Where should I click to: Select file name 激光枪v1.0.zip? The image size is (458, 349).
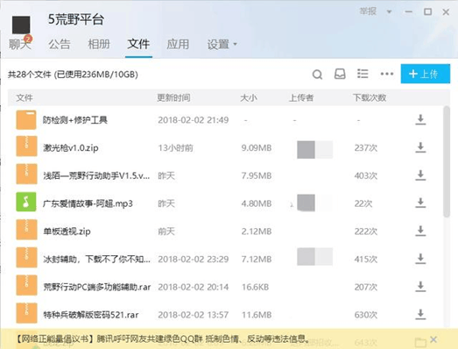(71, 147)
